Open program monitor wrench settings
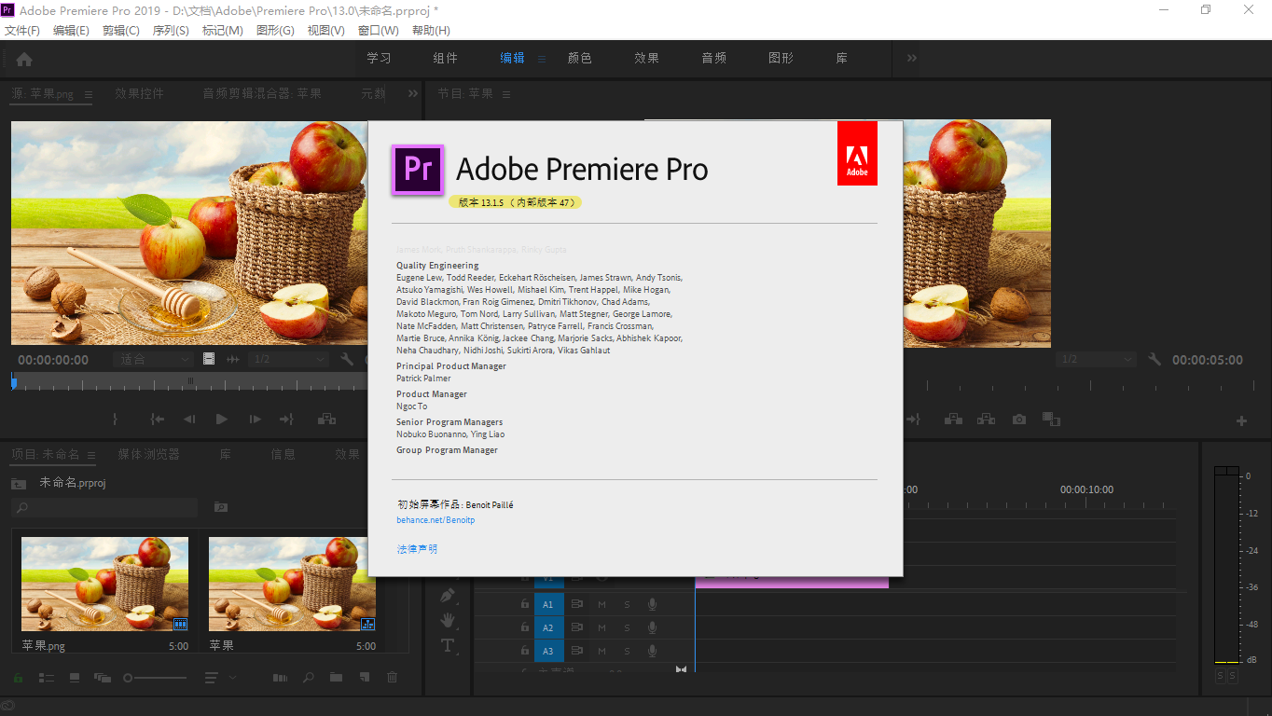Viewport: 1272px width, 716px height. point(1154,359)
